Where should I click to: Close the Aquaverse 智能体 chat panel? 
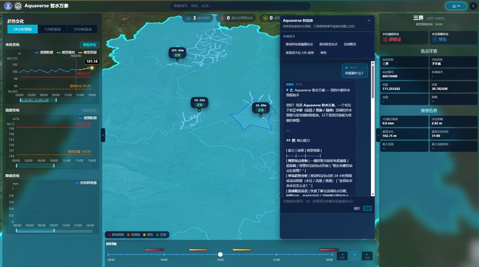[369, 21]
